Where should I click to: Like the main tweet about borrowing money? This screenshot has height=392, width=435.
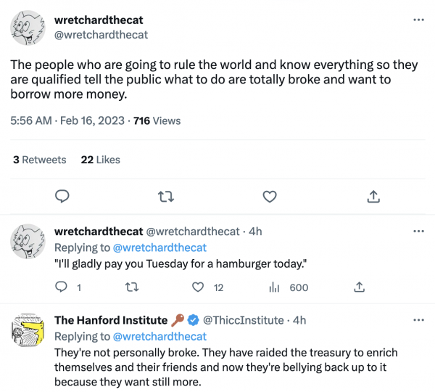(270, 196)
